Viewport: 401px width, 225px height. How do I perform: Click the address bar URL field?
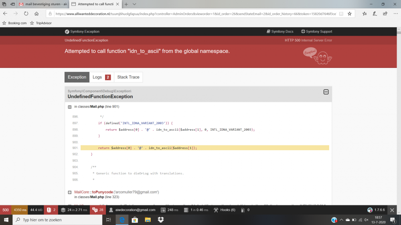coord(196,14)
